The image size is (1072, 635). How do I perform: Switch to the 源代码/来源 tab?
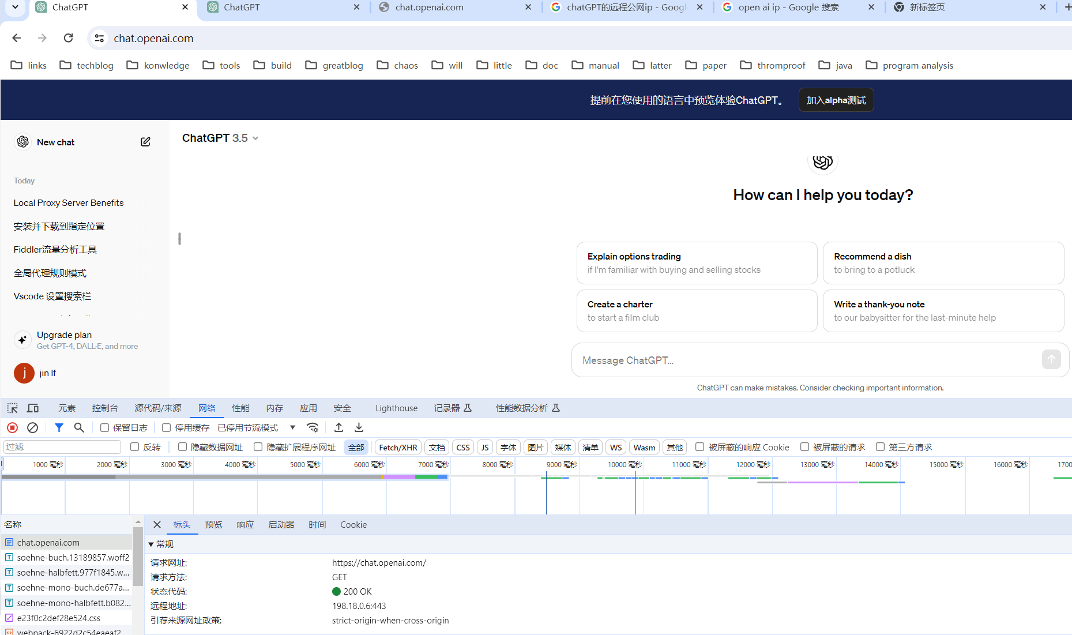point(158,408)
